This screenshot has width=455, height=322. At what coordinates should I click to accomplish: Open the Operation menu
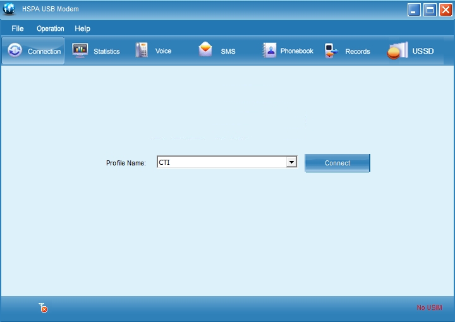pyautogui.click(x=50, y=28)
